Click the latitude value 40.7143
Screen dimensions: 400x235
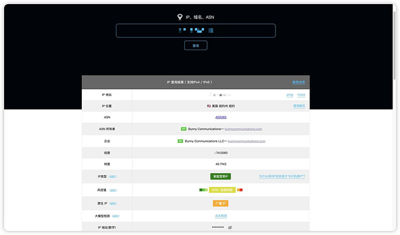point(221,164)
